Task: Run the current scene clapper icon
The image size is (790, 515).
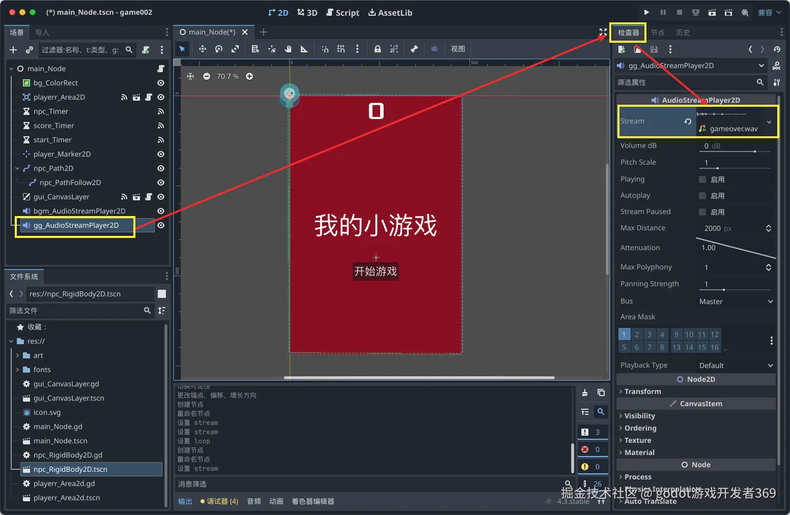Action: pyautogui.click(x=712, y=12)
